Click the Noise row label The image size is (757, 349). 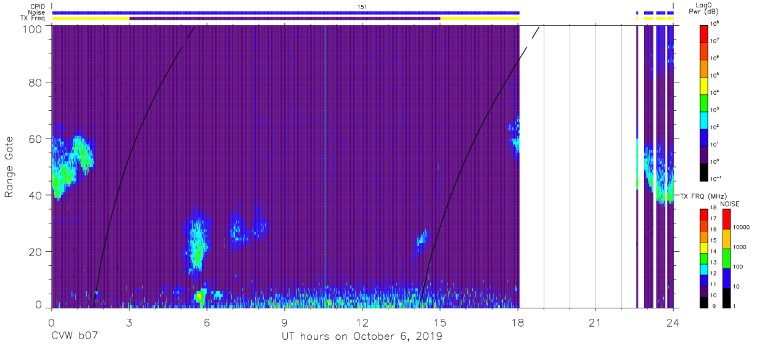coord(36,12)
